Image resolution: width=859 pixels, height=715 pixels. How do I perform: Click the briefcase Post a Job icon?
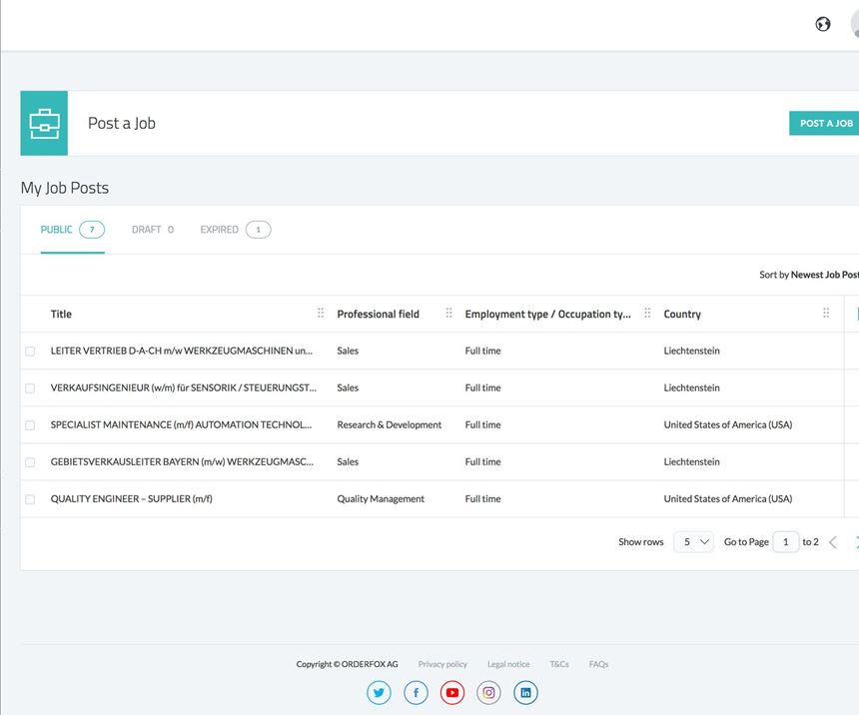pyautogui.click(x=44, y=123)
